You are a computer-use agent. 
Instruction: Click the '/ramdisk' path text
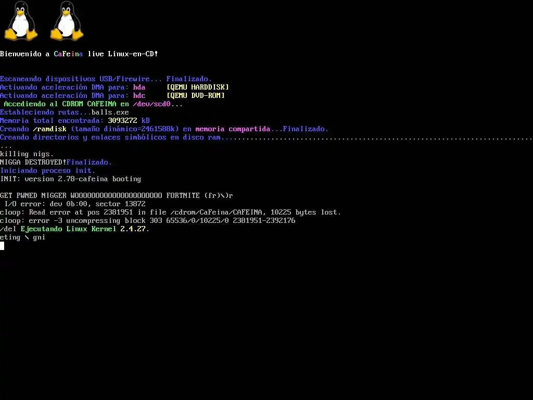(49, 129)
